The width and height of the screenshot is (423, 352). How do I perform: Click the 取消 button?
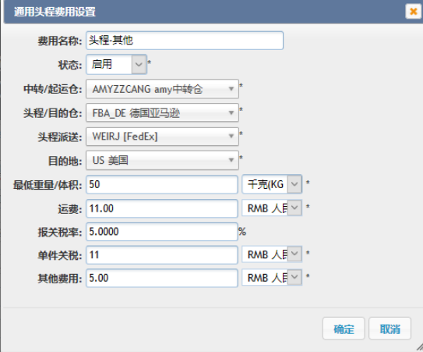pyautogui.click(x=390, y=329)
